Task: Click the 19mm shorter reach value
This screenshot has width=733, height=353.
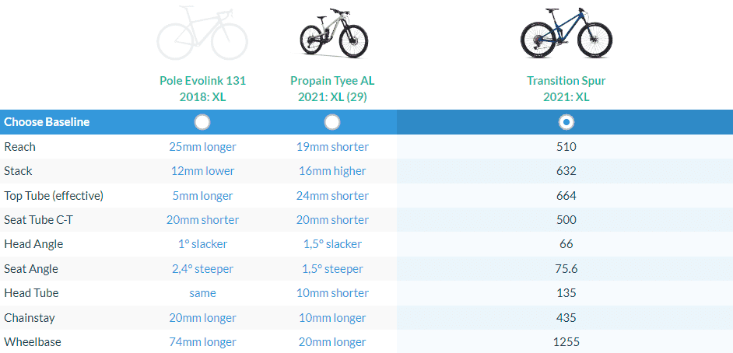Action: click(x=332, y=147)
